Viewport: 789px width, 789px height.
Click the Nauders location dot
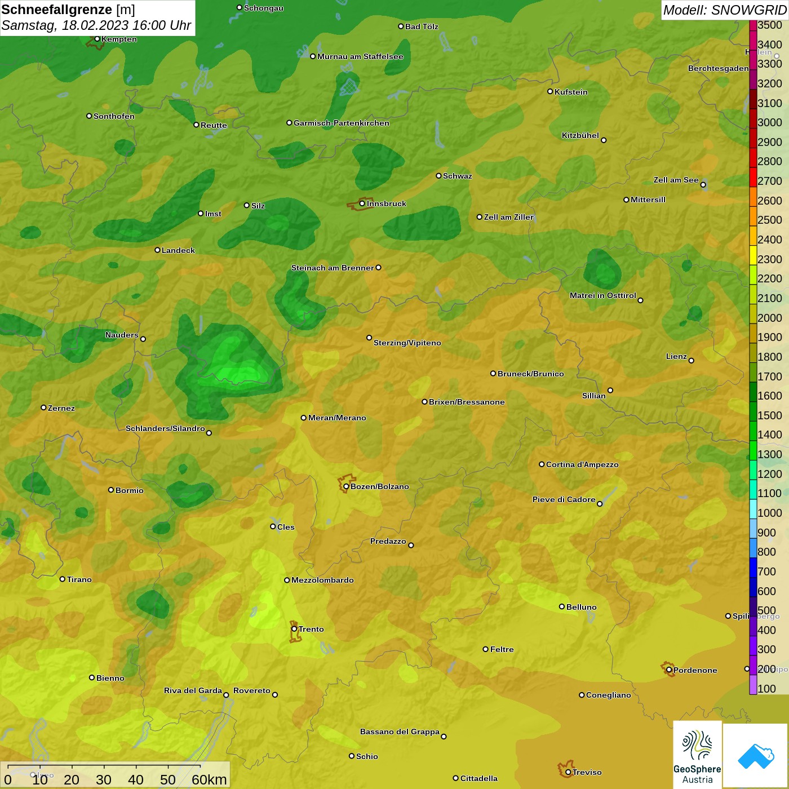click(143, 339)
